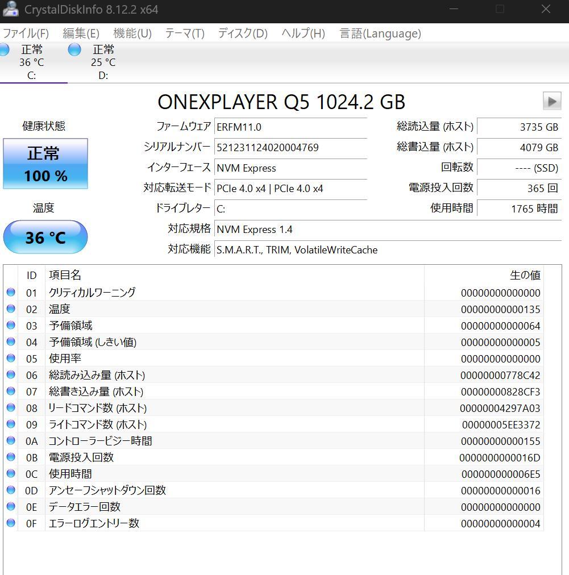Click the next drive arrow button
This screenshot has height=575, width=569.
pyautogui.click(x=550, y=102)
